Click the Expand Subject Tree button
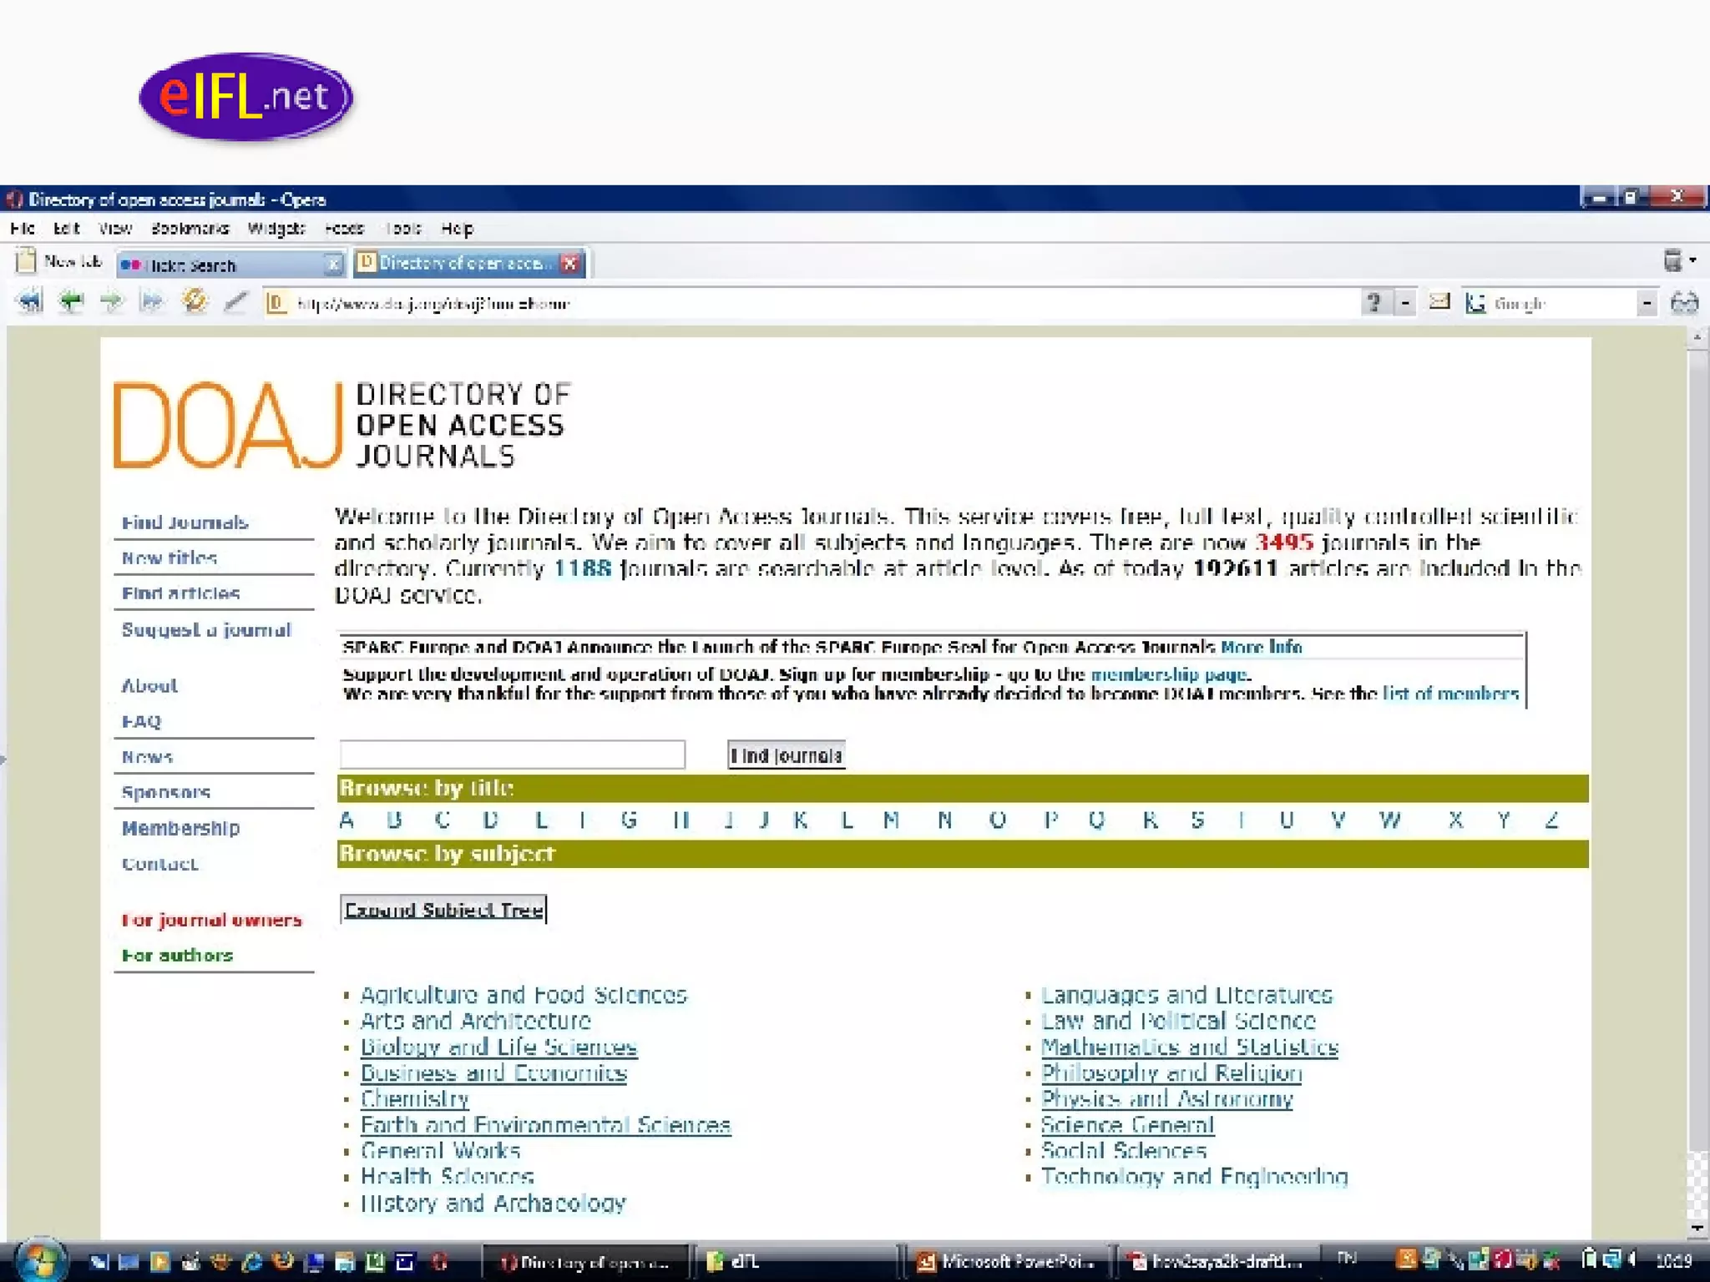This screenshot has height=1282, width=1710. 443,910
